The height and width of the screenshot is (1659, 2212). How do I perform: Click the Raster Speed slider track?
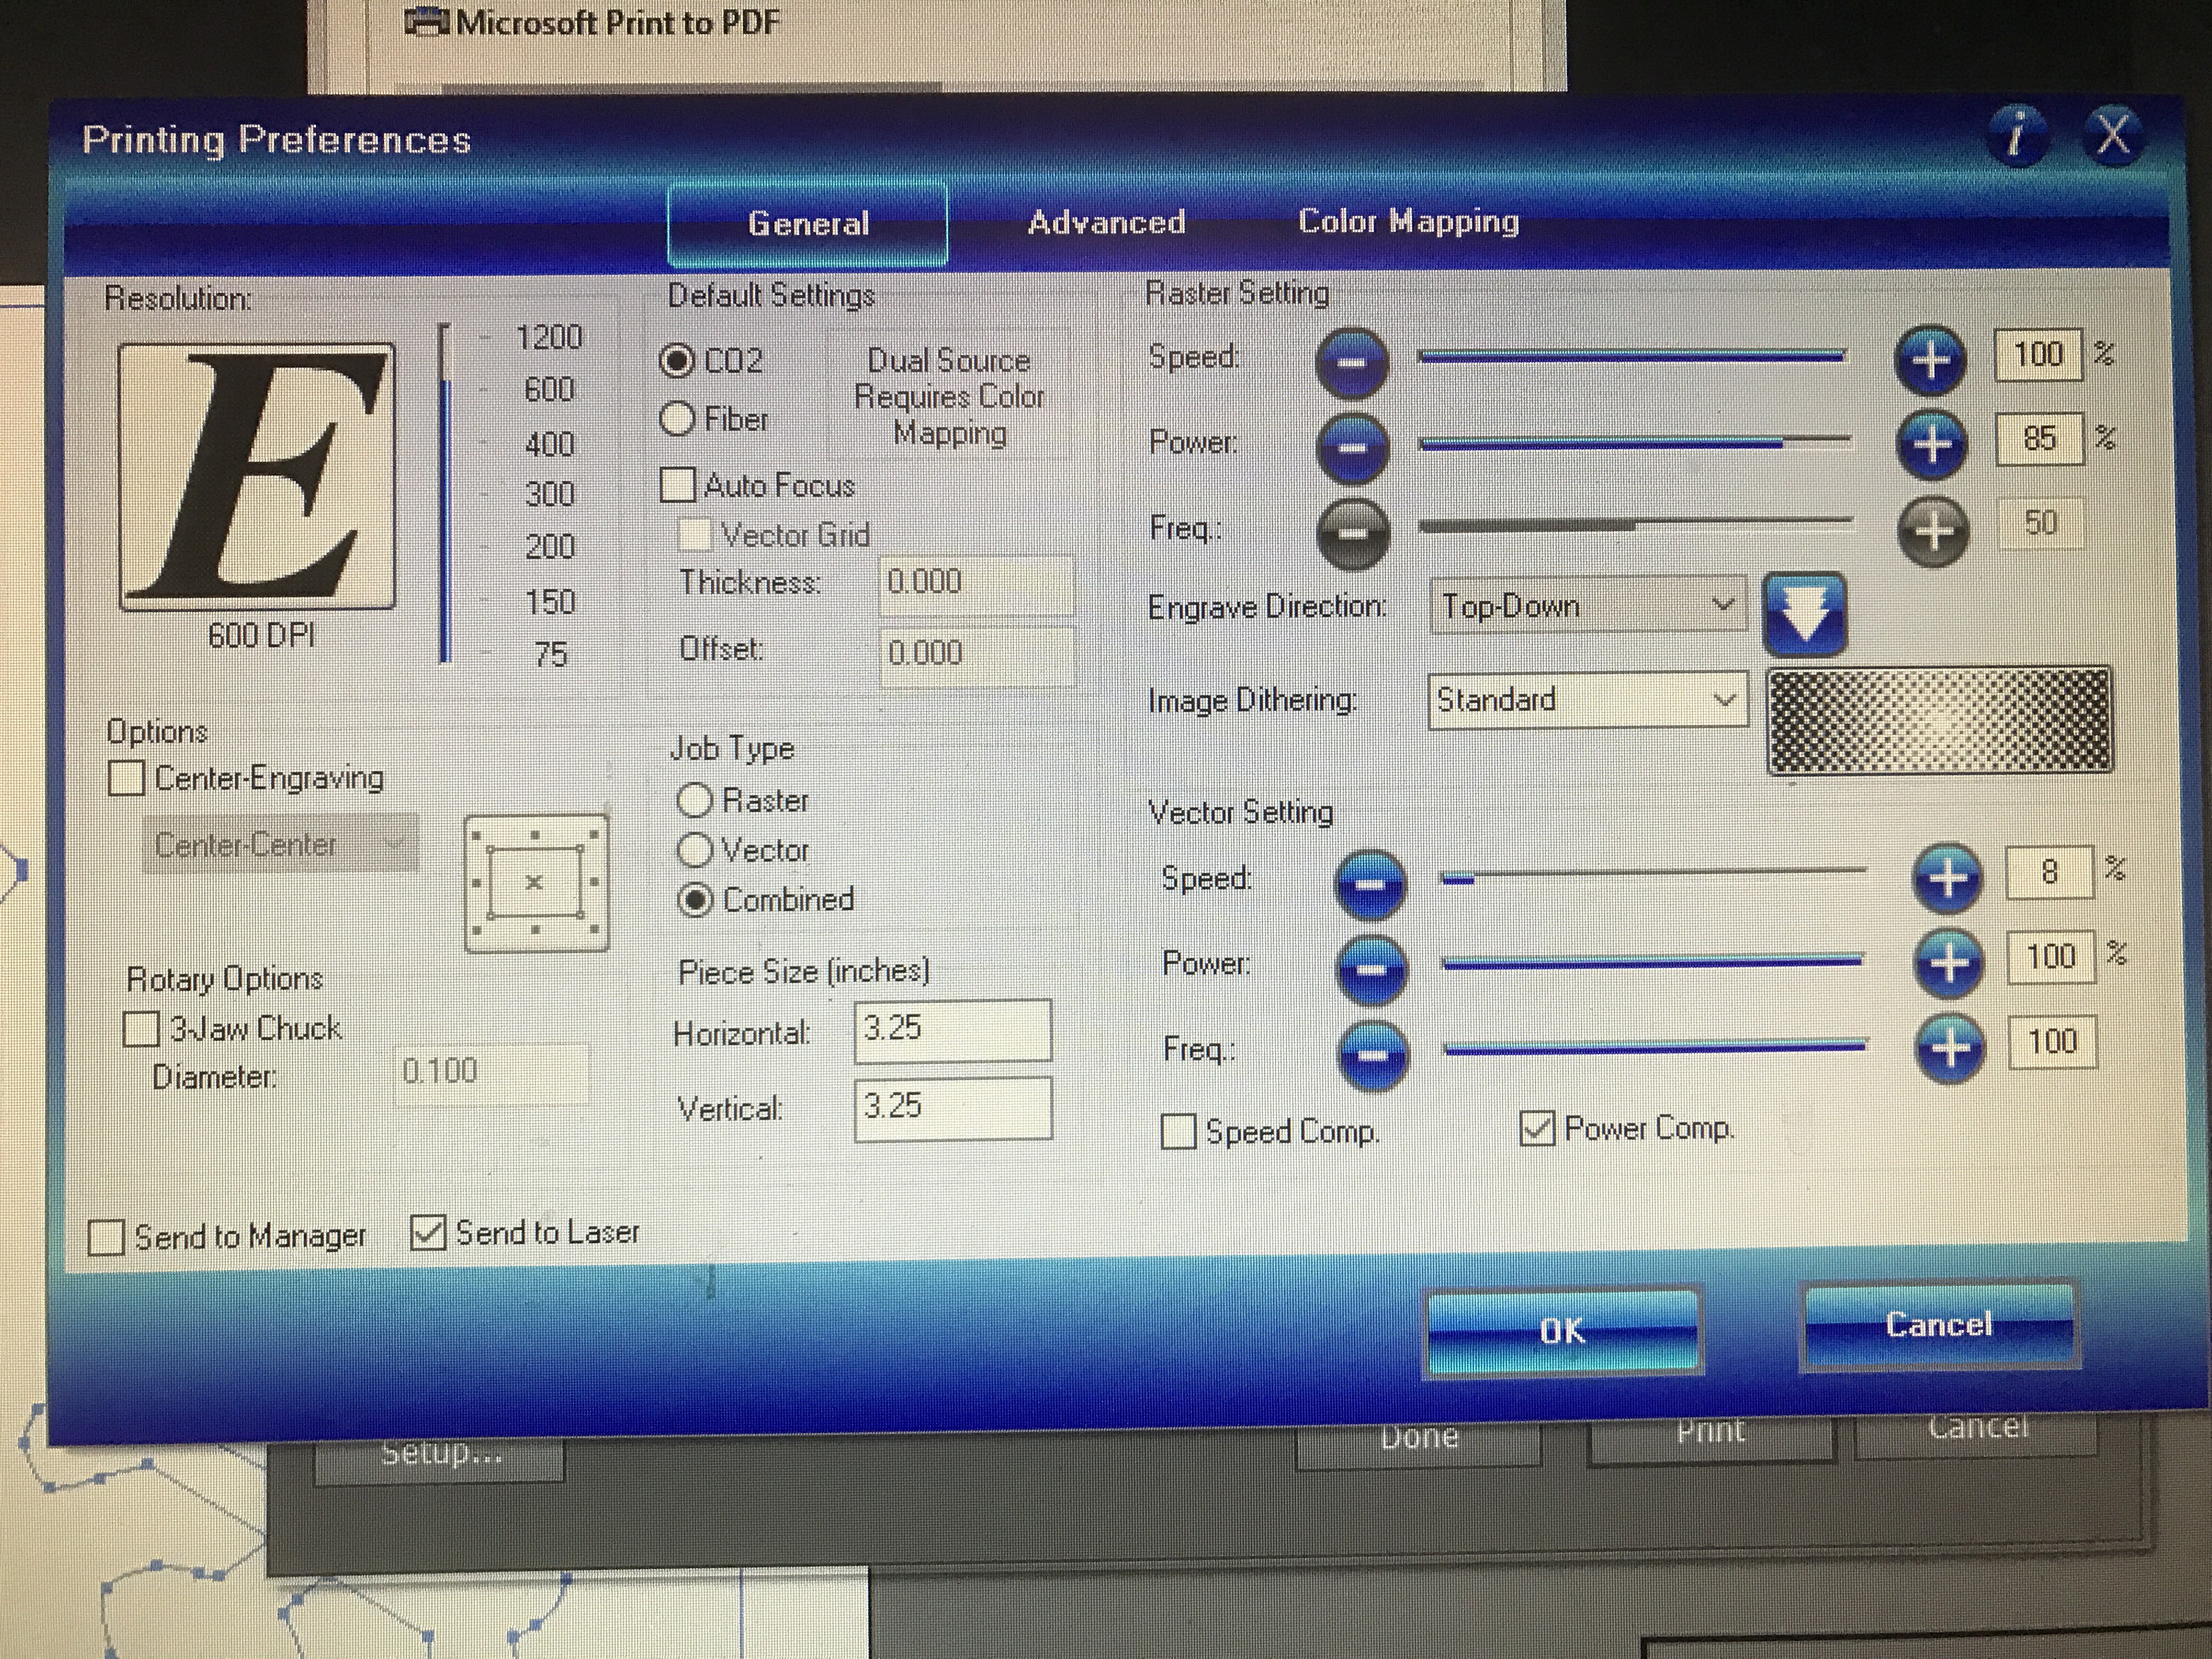coord(1632,355)
